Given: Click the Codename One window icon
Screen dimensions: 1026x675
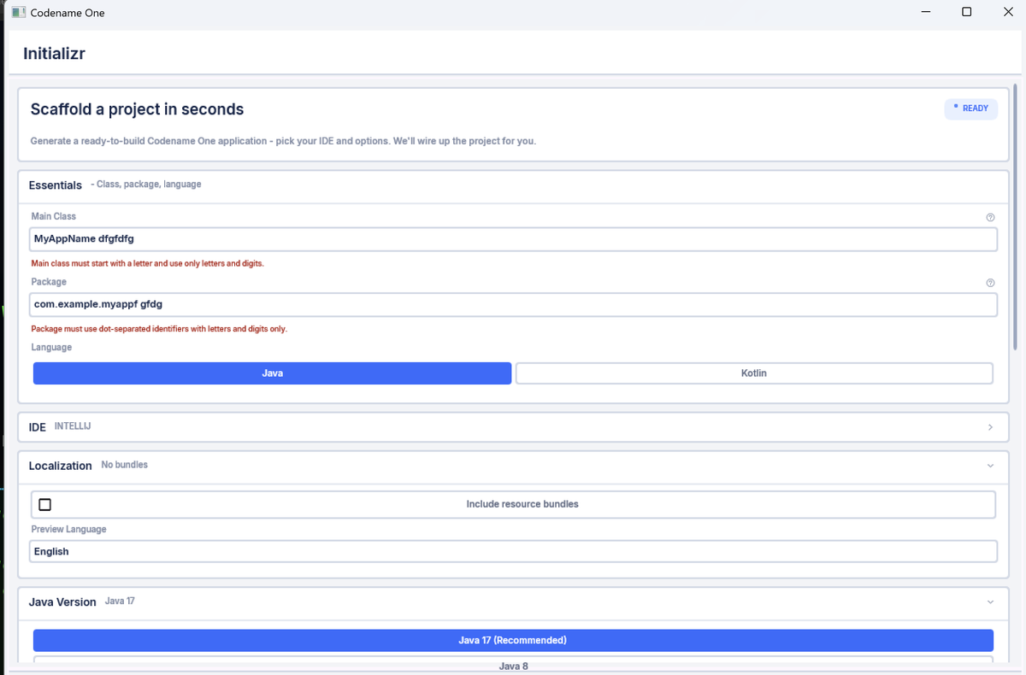Looking at the screenshot, I should pos(19,13).
